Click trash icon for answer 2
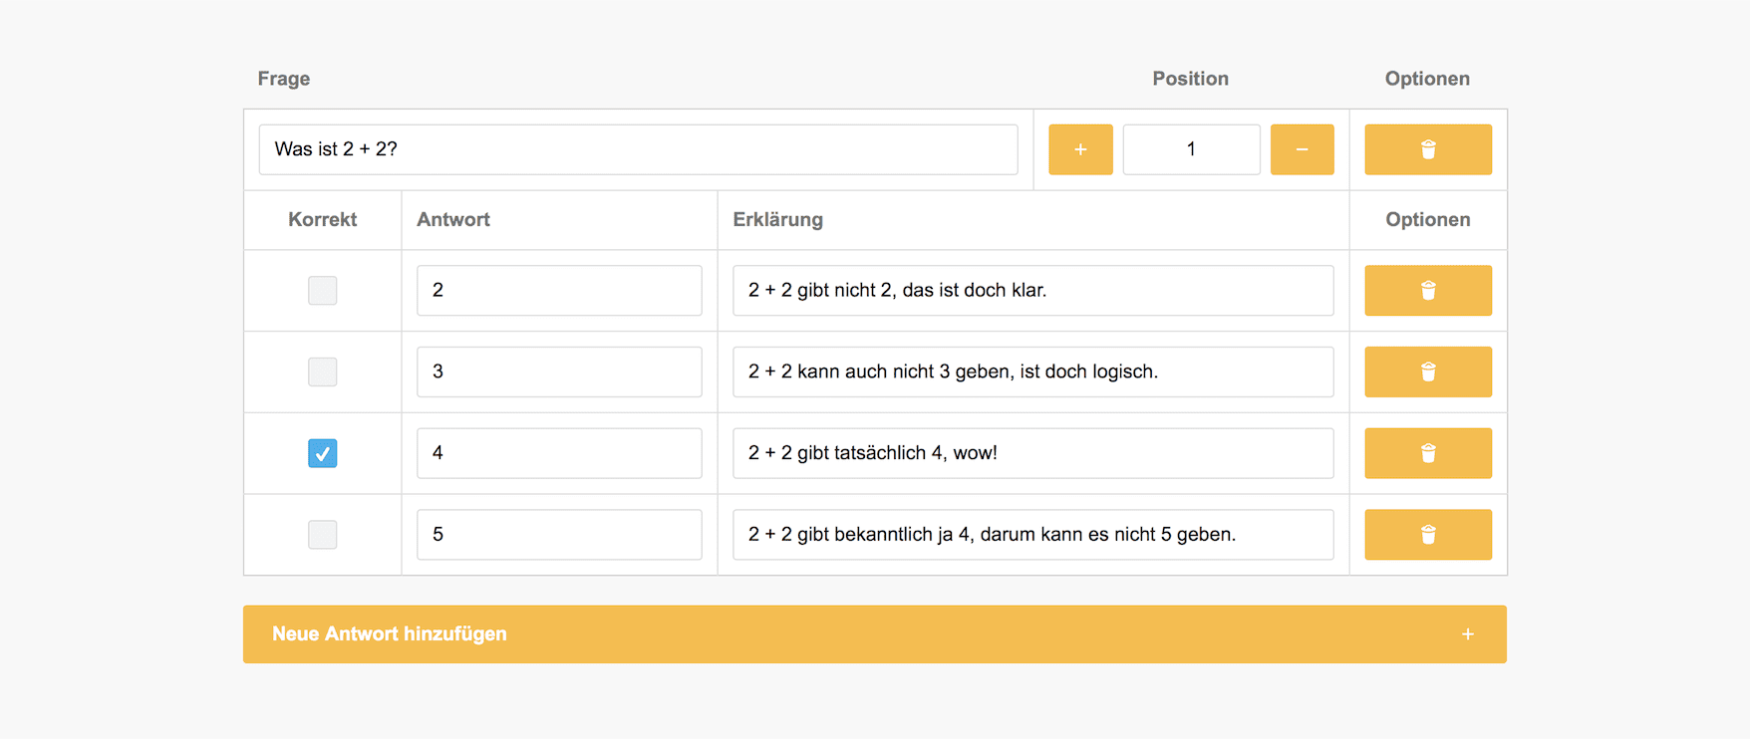Image resolution: width=1750 pixels, height=739 pixels. 1427,291
